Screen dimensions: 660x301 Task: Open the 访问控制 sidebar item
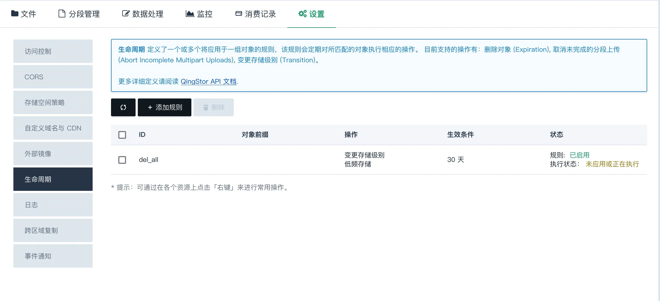pos(53,51)
